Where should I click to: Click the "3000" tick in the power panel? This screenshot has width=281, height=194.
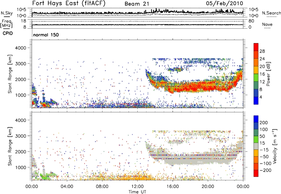pyautogui.click(x=20, y=64)
